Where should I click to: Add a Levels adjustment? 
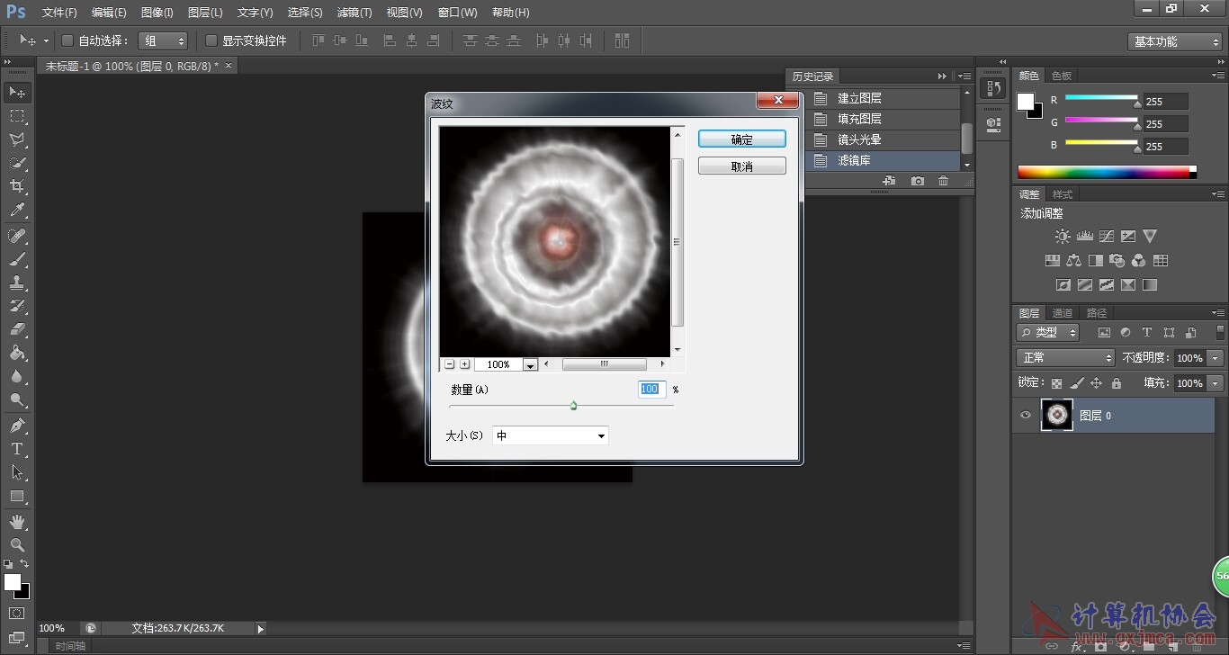pos(1084,237)
